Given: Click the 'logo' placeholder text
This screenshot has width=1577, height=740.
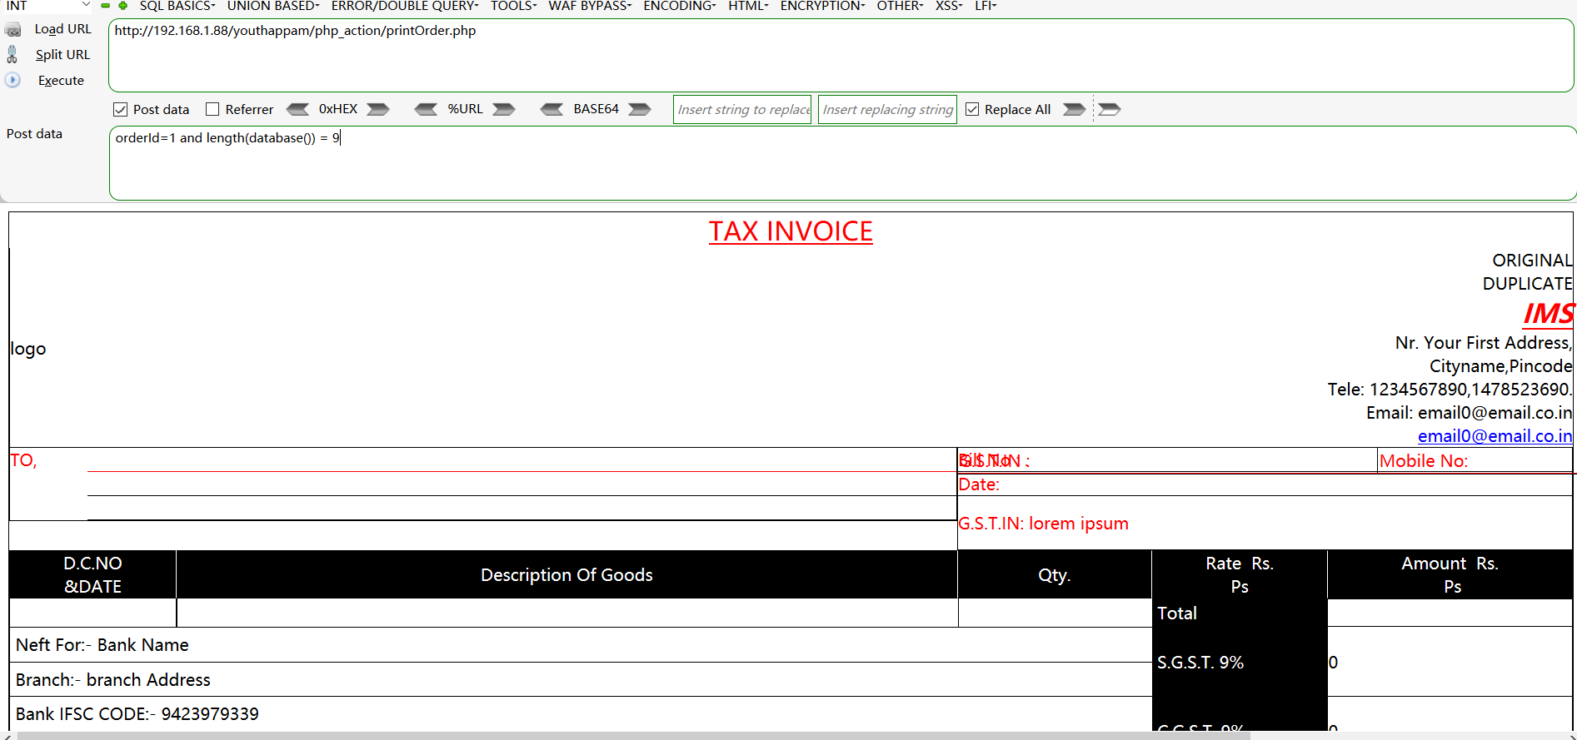Looking at the screenshot, I should (x=28, y=349).
